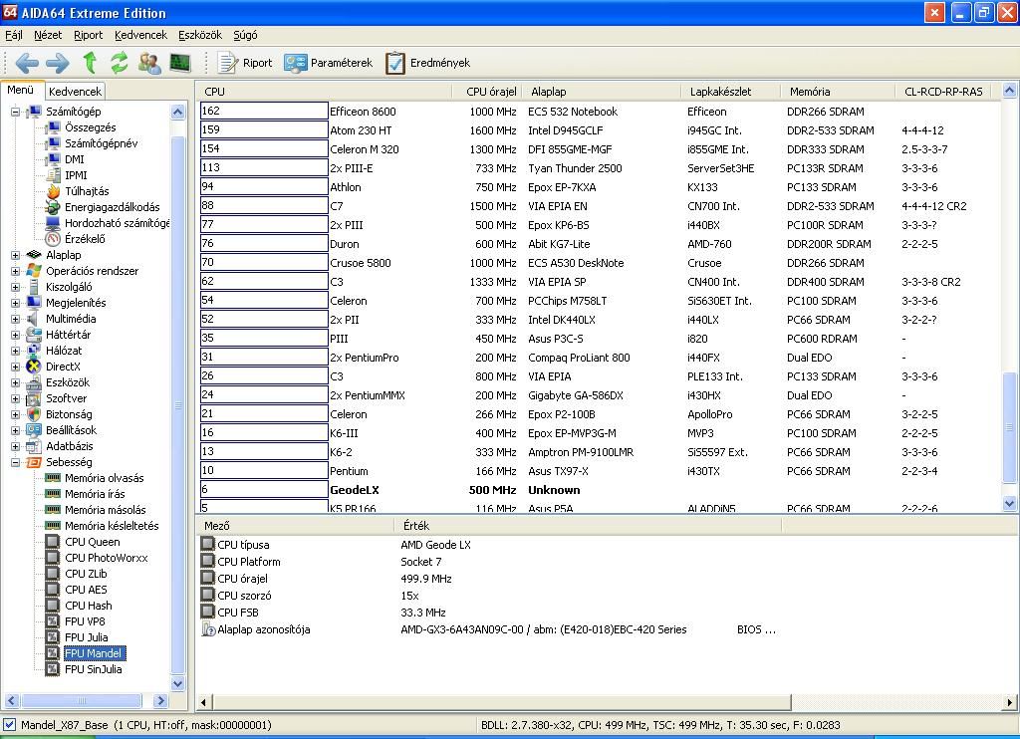Viewport: 1020px width, 739px height.
Task: Select the Memória olvasás benchmark icon
Action: (x=53, y=478)
